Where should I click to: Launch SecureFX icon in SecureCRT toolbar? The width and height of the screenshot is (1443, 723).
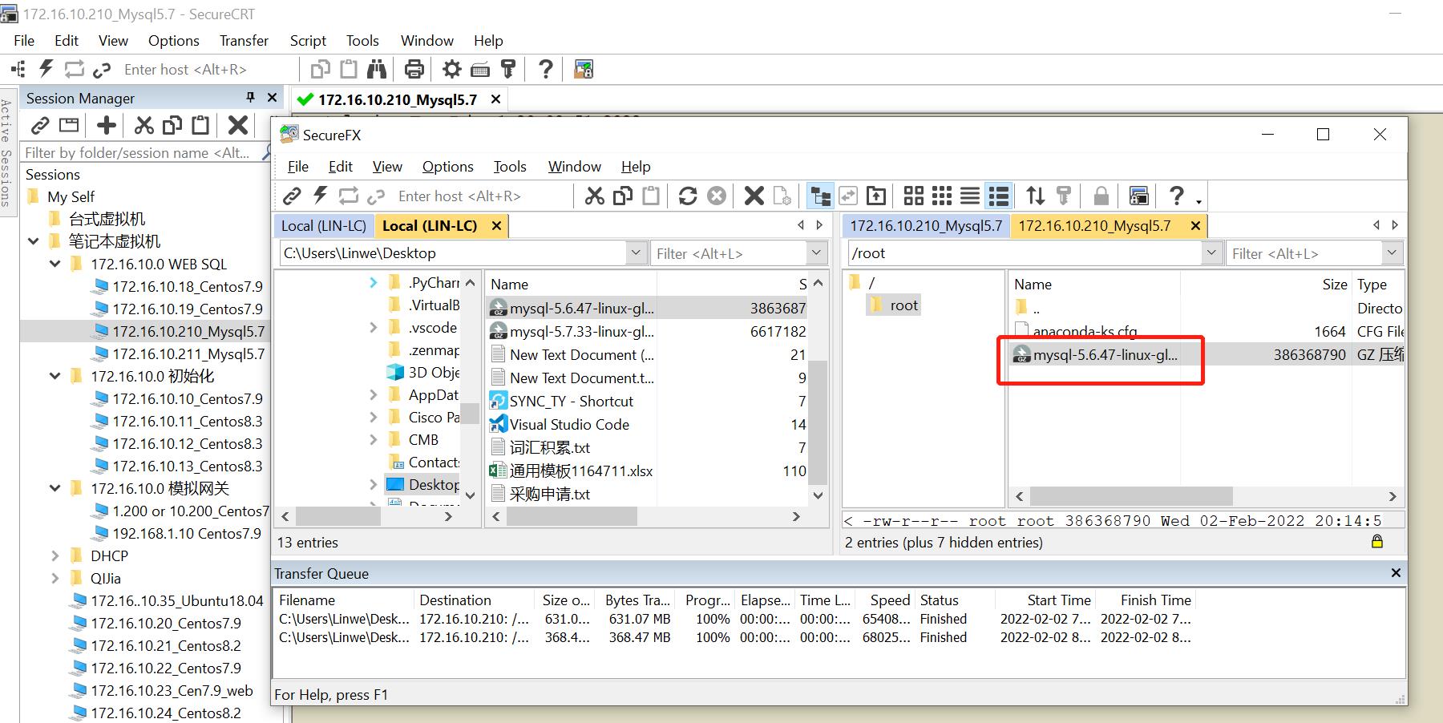coord(584,69)
